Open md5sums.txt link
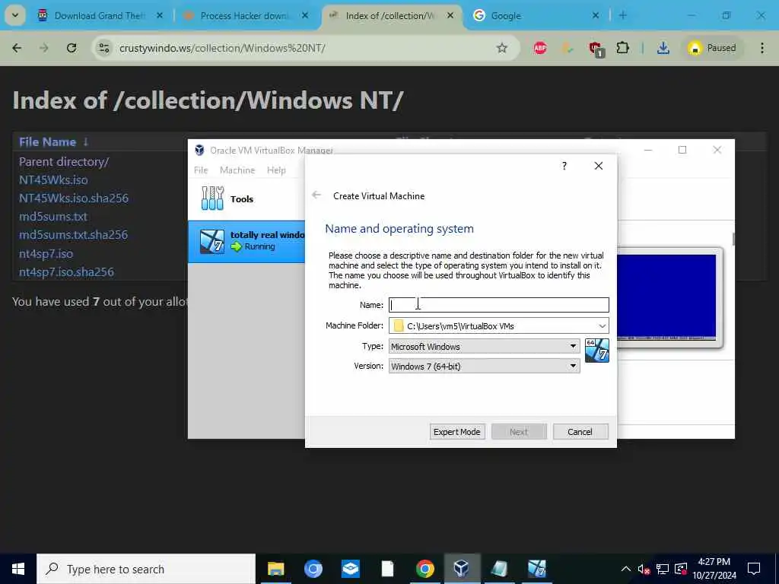Screen dimensions: 779x584 [53, 217]
